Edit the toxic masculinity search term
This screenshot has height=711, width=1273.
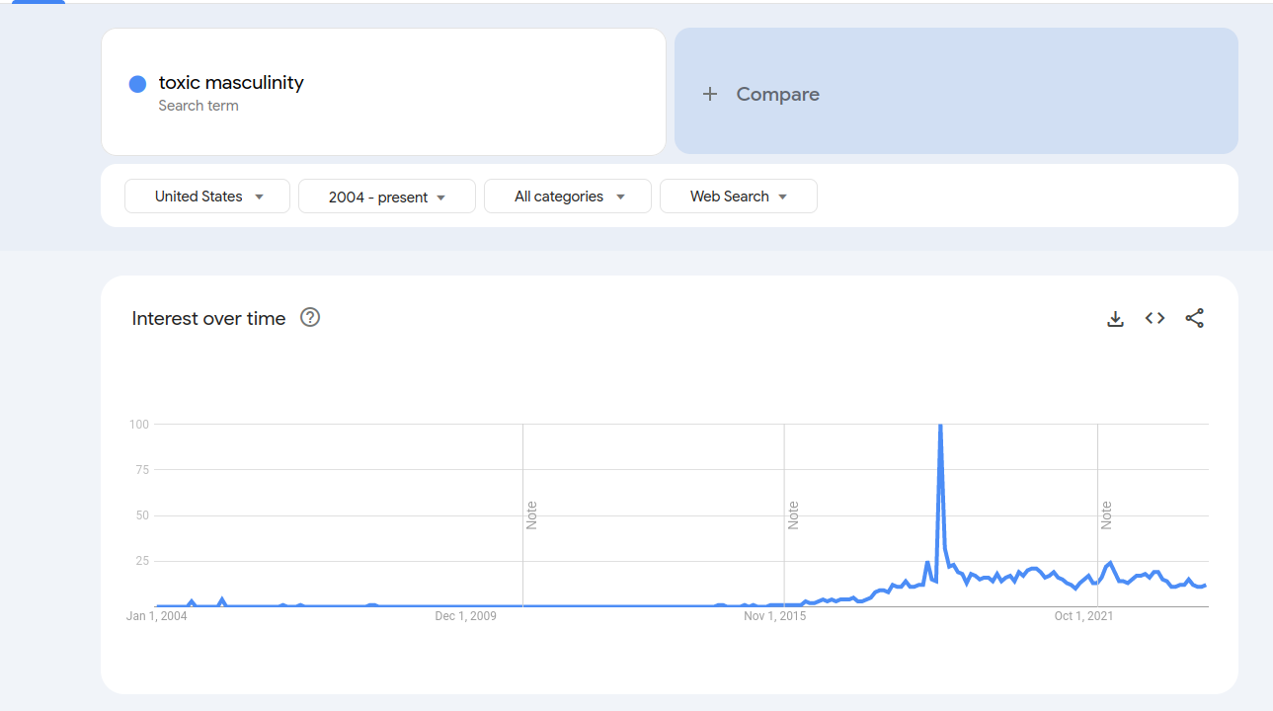click(x=383, y=92)
